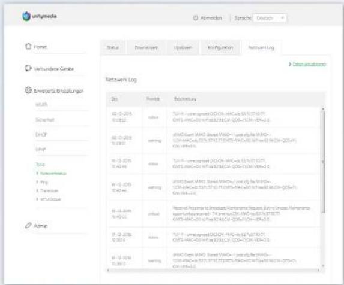Image resolution: width=344 pixels, height=285 pixels.
Task: Click the Priorität column header
Action: click(x=153, y=99)
